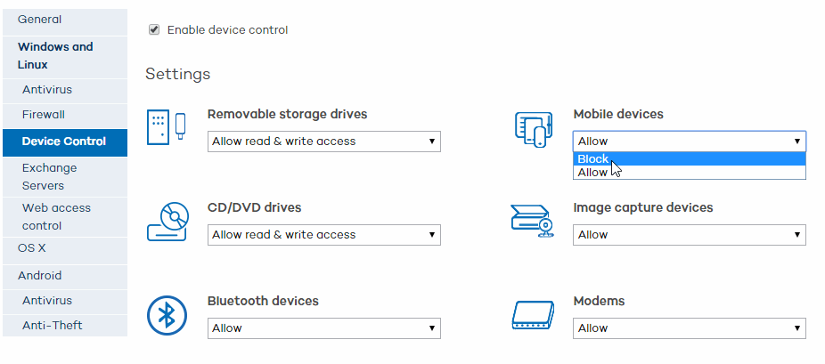The width and height of the screenshot is (825, 364).
Task: Click the CD/DVD drives icon
Action: tap(167, 222)
